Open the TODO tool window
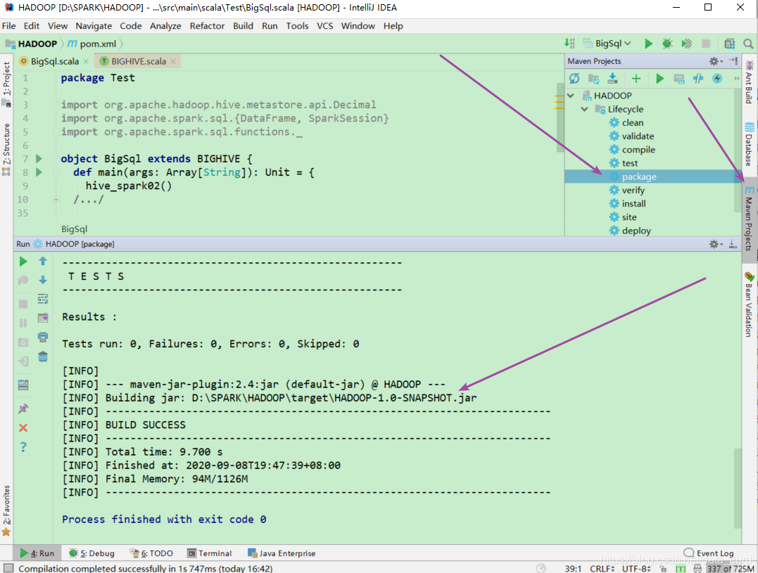758x573 pixels. pyautogui.click(x=151, y=553)
